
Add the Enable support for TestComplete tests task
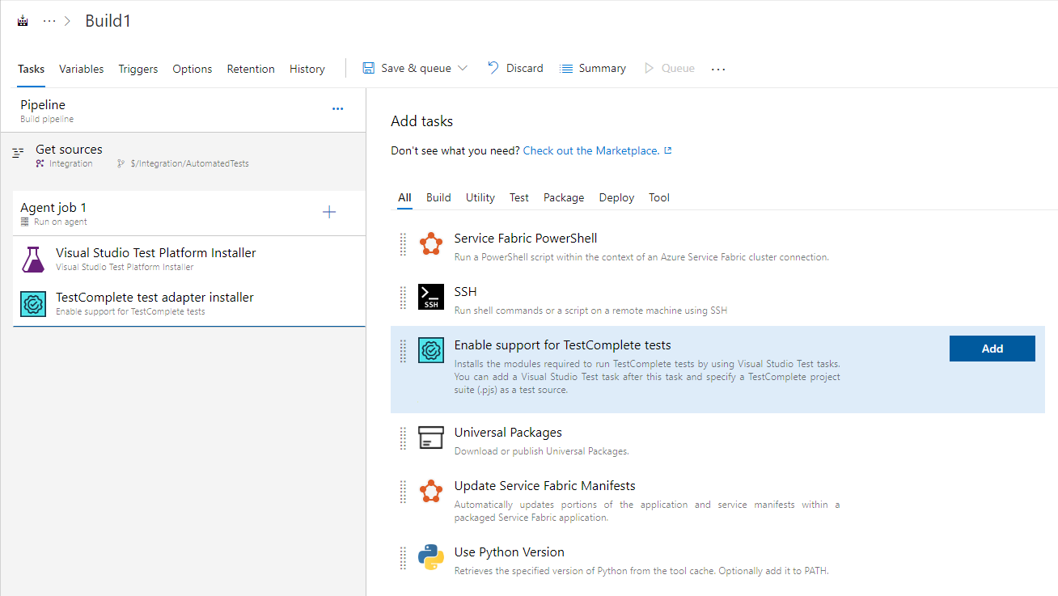click(x=992, y=348)
